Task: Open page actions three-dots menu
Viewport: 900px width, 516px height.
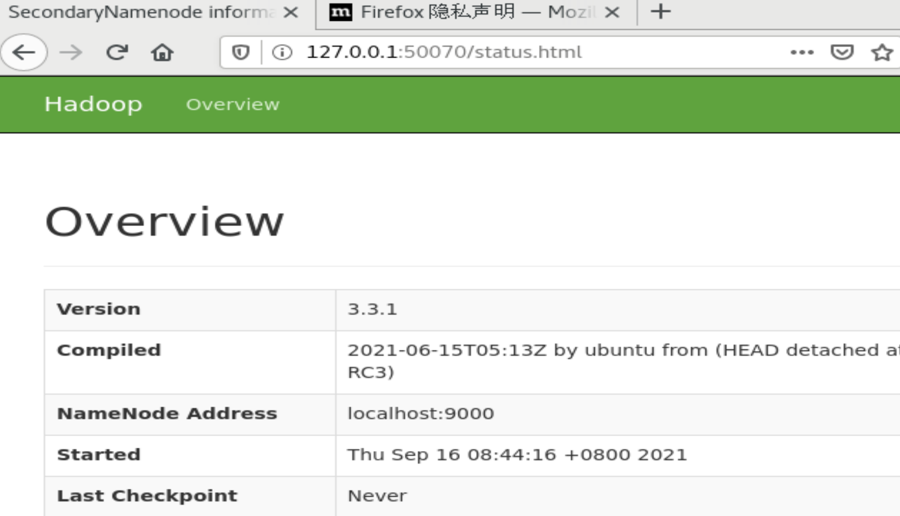Action: click(x=802, y=52)
